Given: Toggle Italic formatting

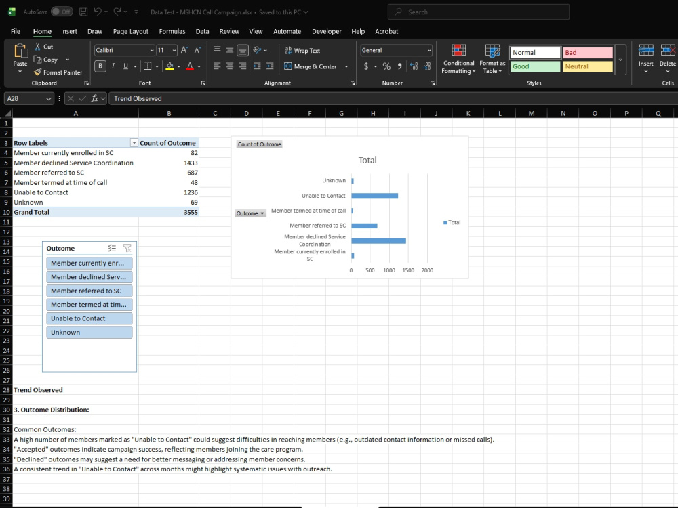Looking at the screenshot, I should 113,66.
